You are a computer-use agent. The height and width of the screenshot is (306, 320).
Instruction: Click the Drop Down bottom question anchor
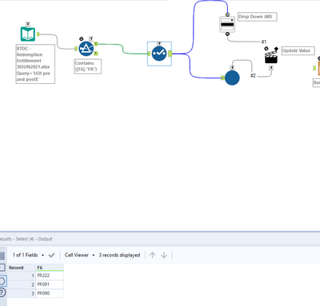[x=227, y=34]
